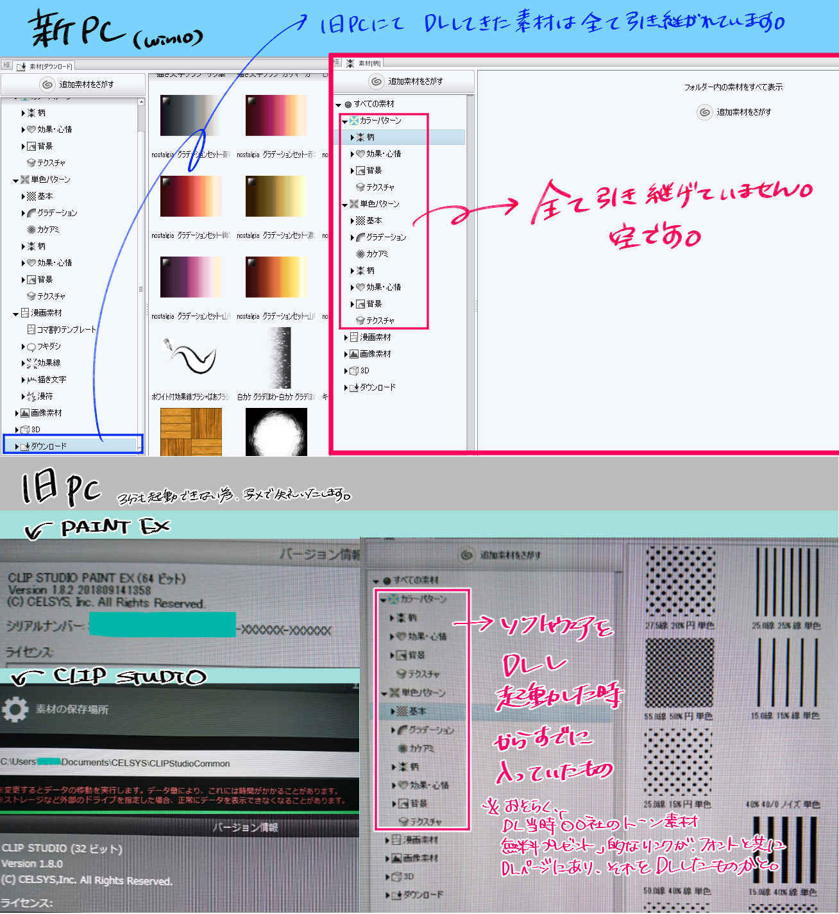Screen dimensions: 839x914
Task: Select the 基本 tone icon, 素材[ダウンロード] panel
Action: click(x=31, y=196)
